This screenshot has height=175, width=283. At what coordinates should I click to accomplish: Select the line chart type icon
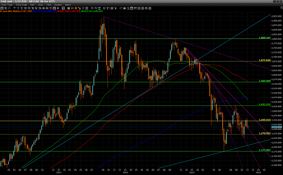coord(9,8)
